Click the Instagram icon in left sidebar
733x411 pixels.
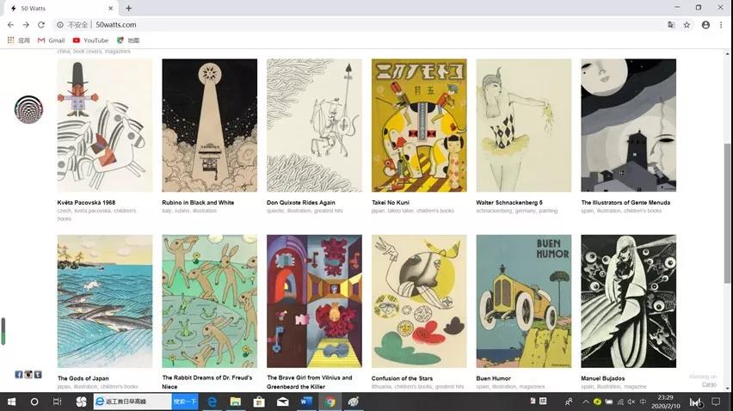(28, 375)
